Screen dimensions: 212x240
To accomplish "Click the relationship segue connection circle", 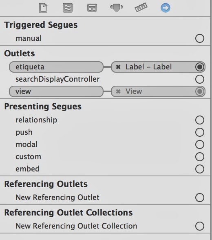I will click(200, 120).
